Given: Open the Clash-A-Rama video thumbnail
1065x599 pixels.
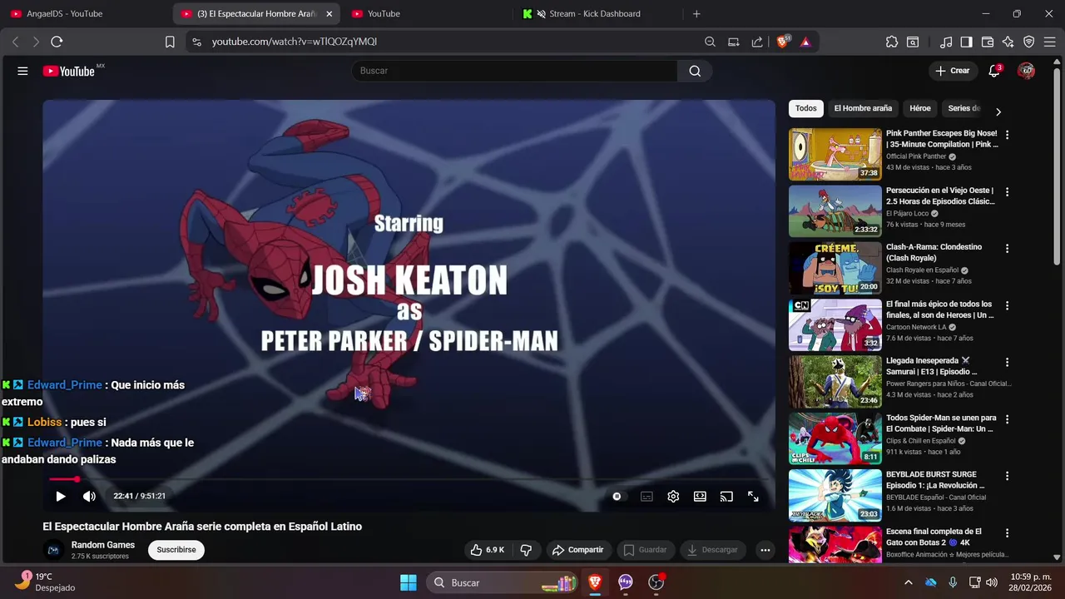Looking at the screenshot, I should [x=835, y=268].
